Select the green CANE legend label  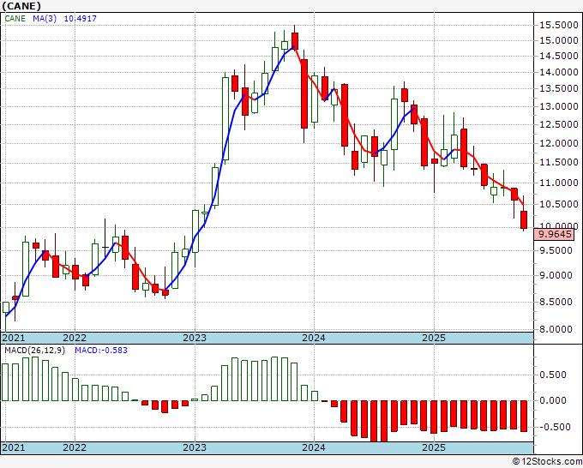[x=15, y=18]
